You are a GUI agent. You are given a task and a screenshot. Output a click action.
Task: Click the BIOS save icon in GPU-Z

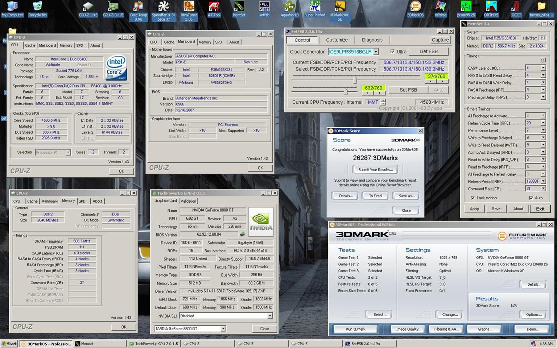[242, 234]
